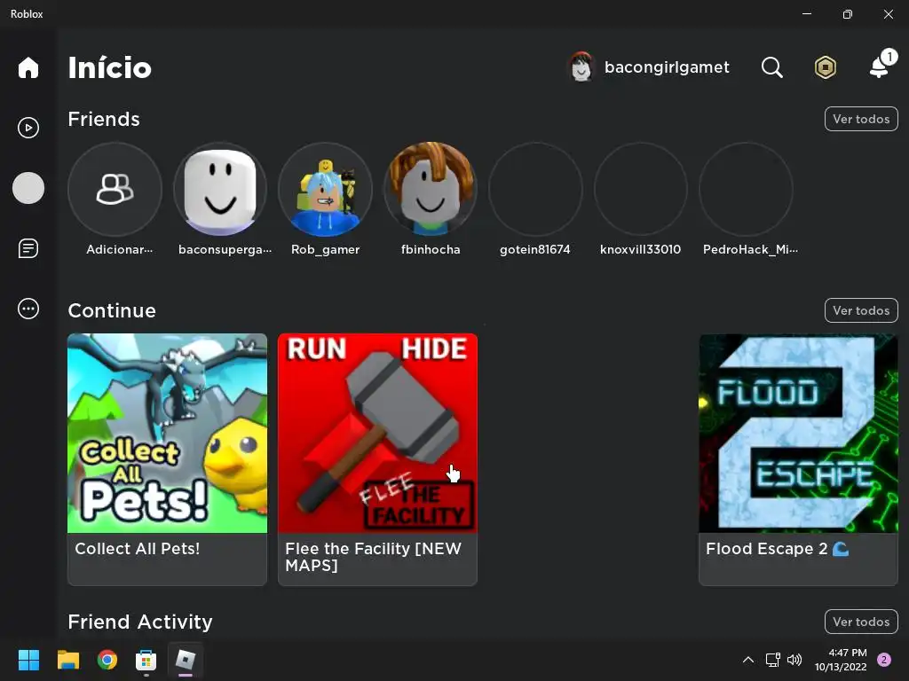The image size is (909, 681).
Task: Open File Explorer from the taskbar
Action: pyautogui.click(x=67, y=660)
